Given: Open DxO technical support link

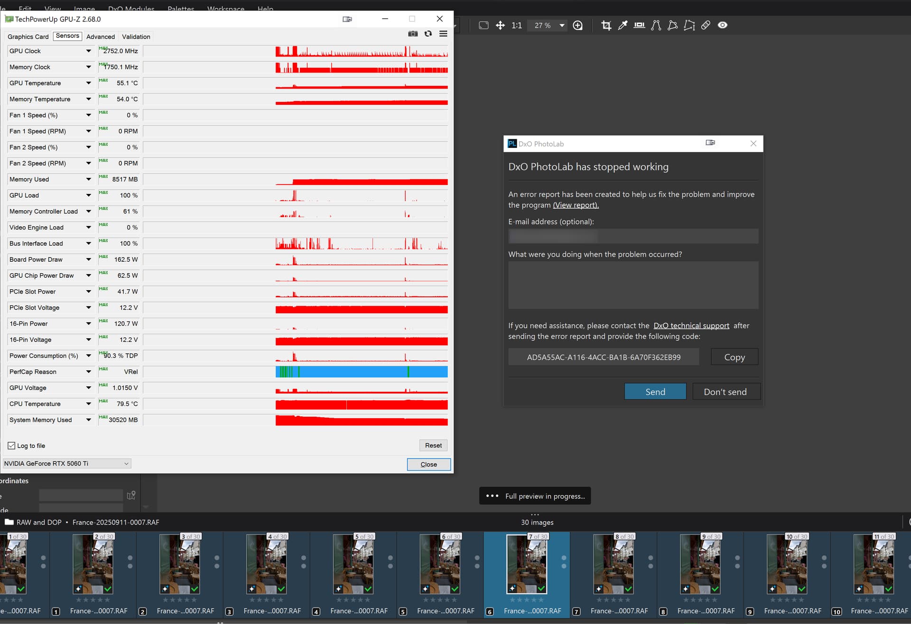Looking at the screenshot, I should point(691,326).
